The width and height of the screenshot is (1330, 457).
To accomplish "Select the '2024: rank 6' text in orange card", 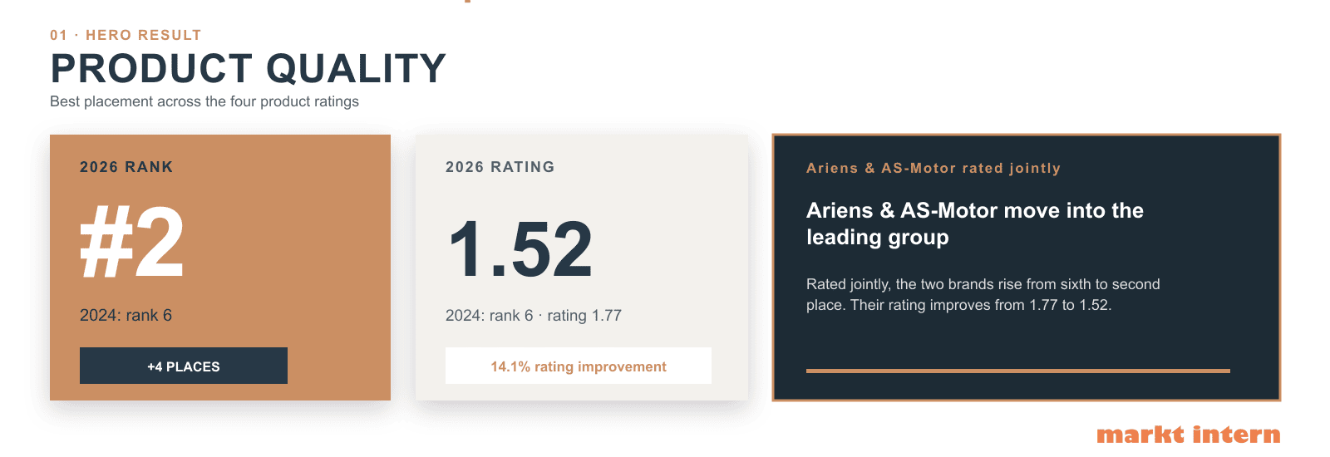I will coord(126,316).
